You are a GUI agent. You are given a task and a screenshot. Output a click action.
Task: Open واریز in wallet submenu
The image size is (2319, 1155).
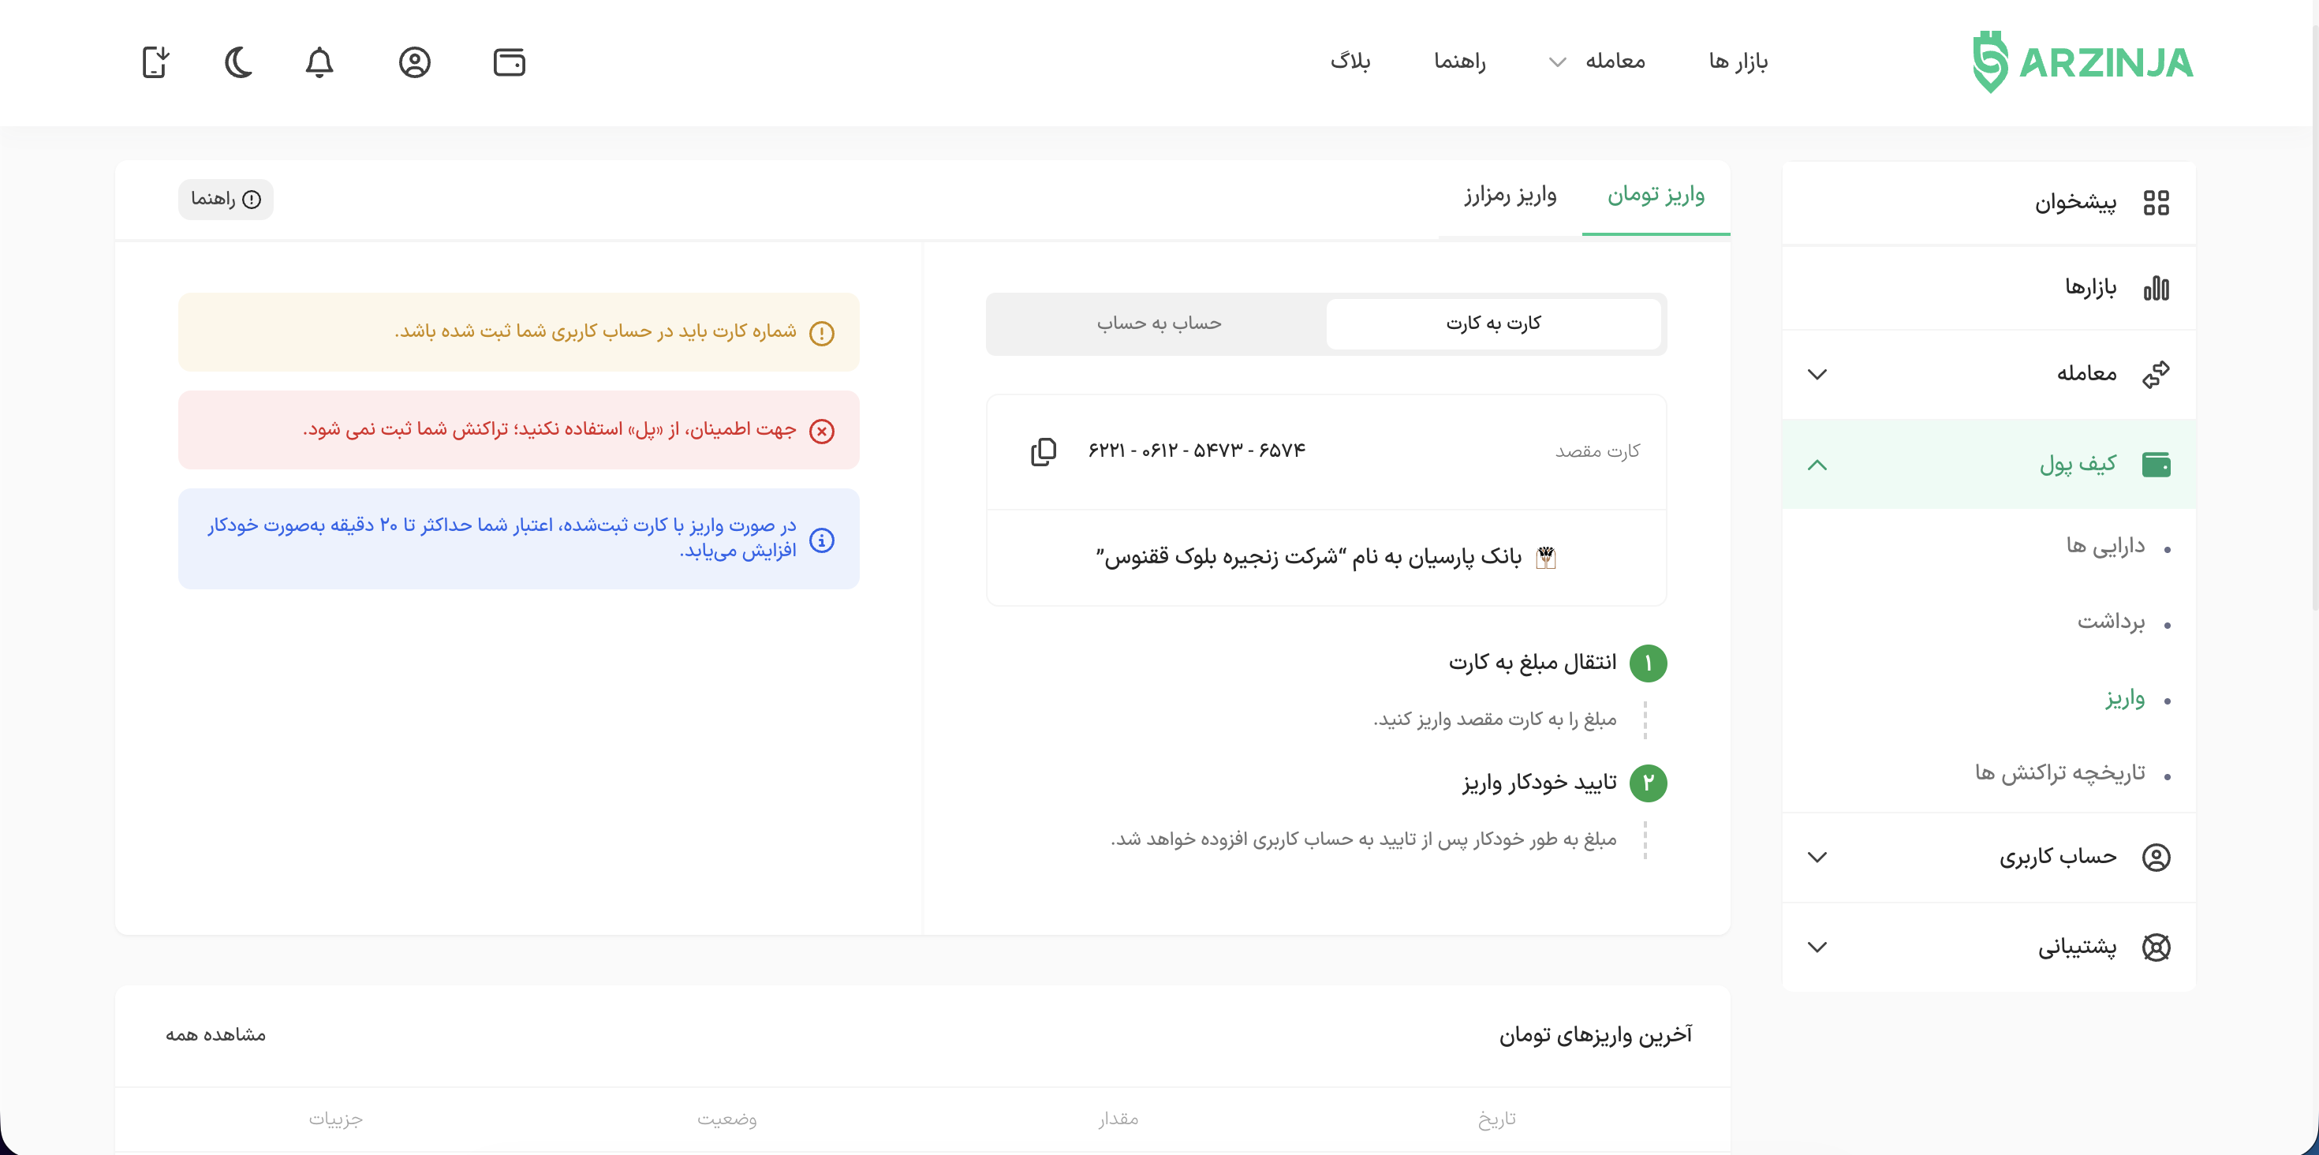coord(2126,698)
